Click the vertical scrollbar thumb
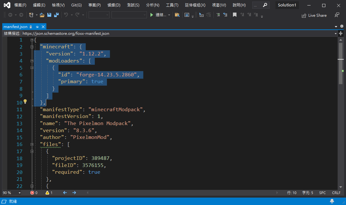 341,63
